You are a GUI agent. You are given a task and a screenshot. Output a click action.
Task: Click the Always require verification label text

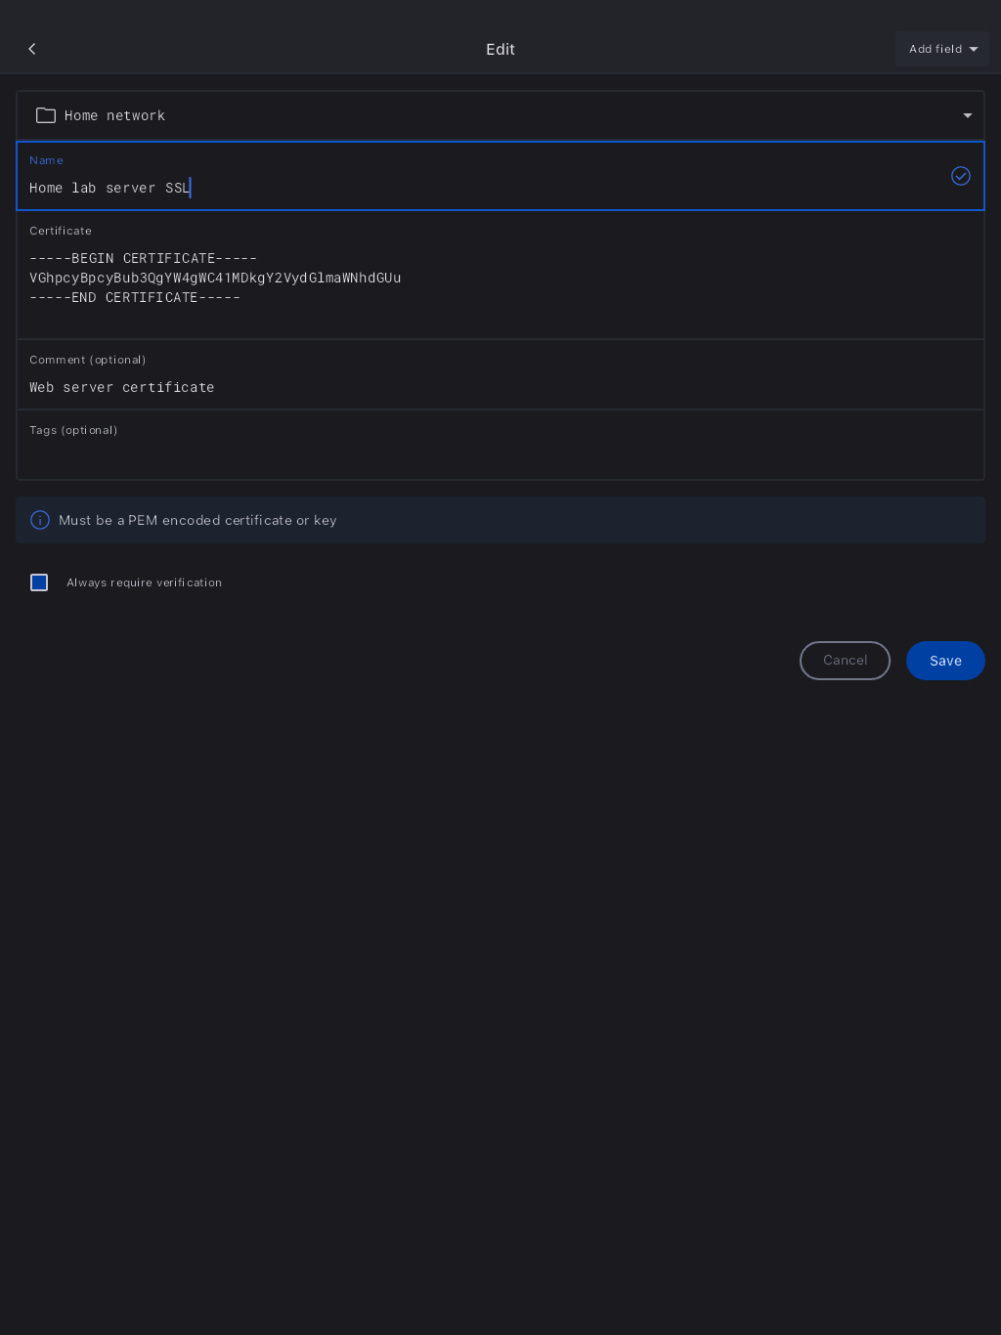click(x=144, y=582)
